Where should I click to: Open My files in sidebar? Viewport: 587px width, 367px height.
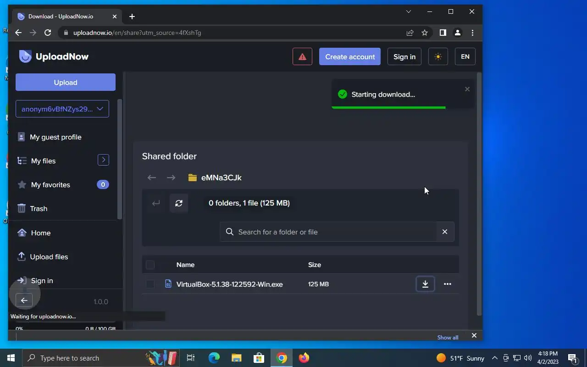43,161
